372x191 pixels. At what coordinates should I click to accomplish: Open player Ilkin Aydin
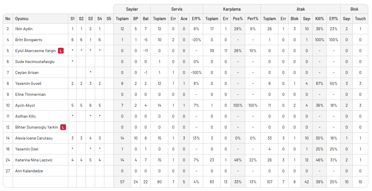(x=24, y=29)
